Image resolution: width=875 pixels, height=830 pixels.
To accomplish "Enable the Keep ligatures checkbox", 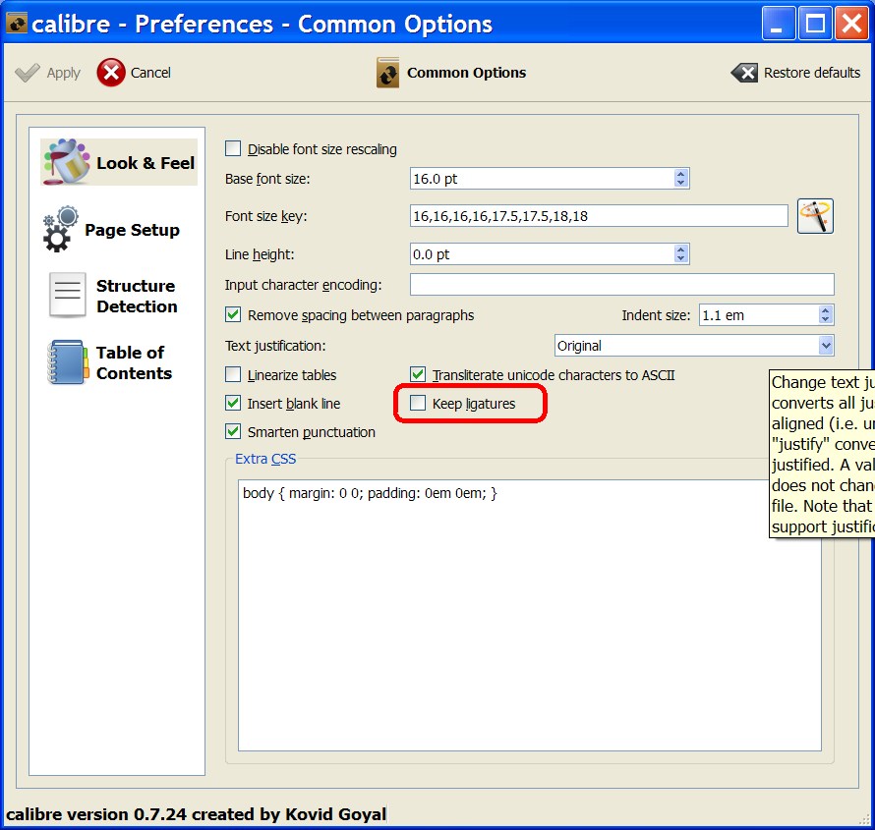I will pyautogui.click(x=418, y=403).
